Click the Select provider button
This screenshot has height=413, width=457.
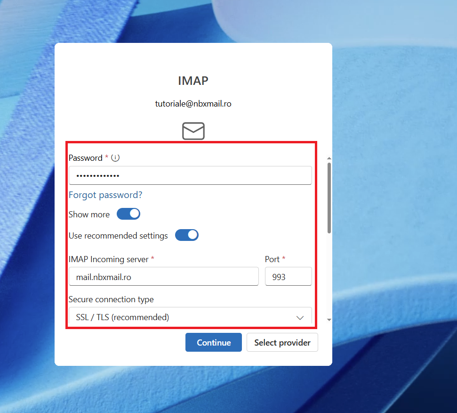pyautogui.click(x=282, y=342)
